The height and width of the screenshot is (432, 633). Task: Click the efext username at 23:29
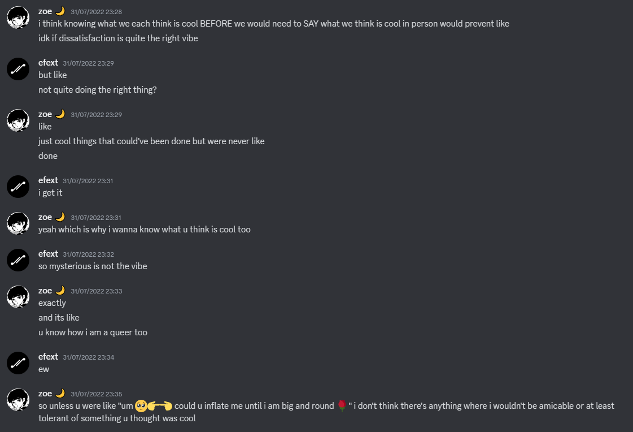48,63
